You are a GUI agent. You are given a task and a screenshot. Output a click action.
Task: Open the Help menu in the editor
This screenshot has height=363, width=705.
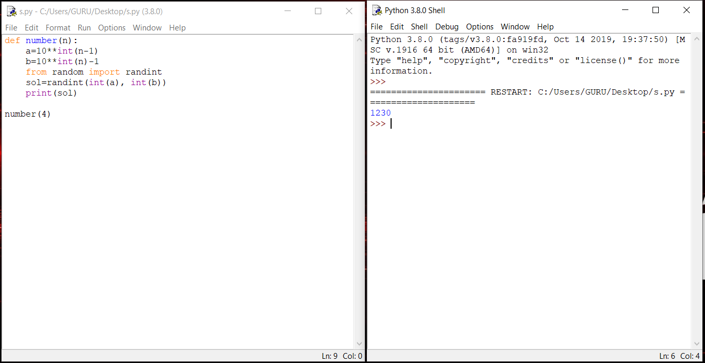tap(177, 28)
